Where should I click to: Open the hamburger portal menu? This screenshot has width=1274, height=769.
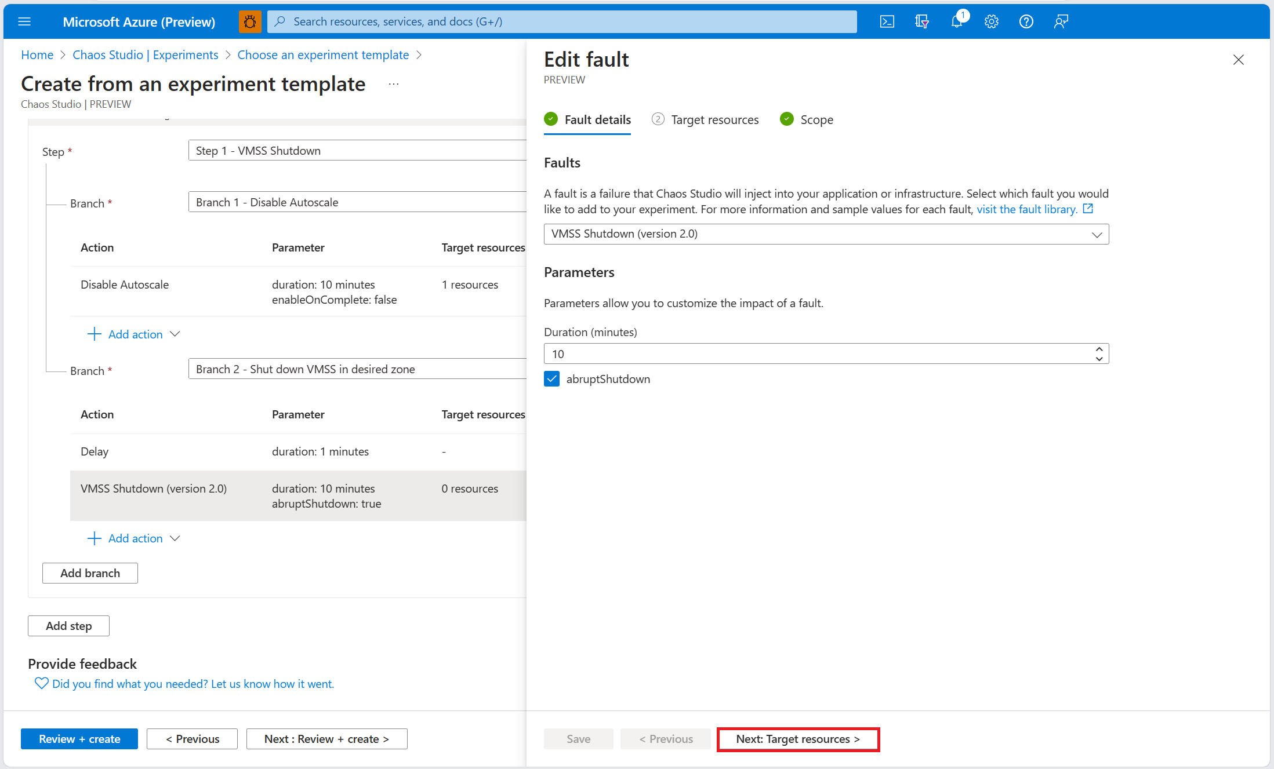(x=24, y=21)
